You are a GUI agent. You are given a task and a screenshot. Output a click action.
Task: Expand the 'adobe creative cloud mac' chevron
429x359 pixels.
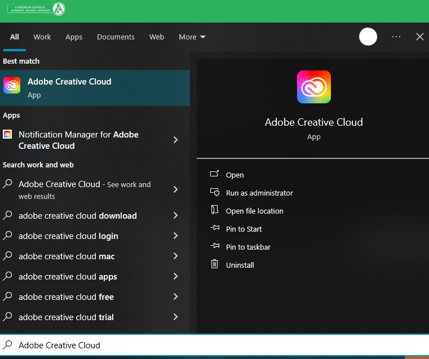coord(176,256)
